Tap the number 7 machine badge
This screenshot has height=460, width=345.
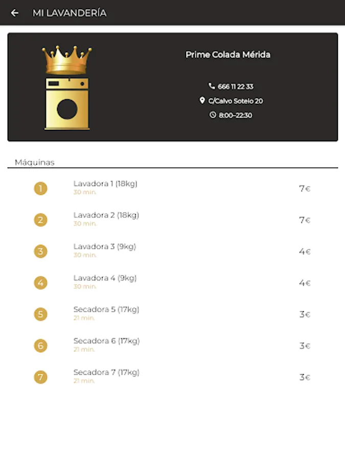(x=41, y=377)
